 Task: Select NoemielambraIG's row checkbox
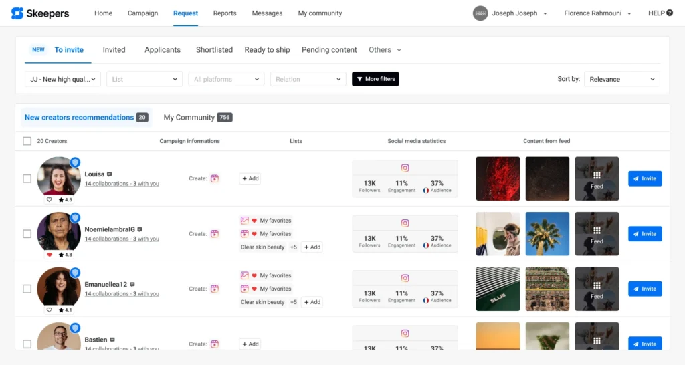27,233
